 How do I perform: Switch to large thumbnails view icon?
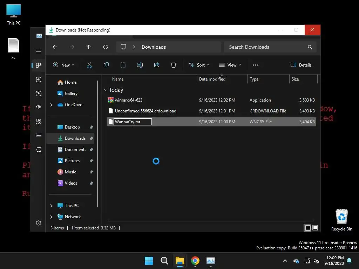pyautogui.click(x=315, y=228)
